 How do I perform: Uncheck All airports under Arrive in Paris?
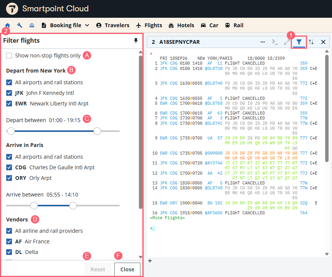9,157
